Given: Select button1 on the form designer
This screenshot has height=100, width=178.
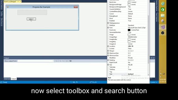Looking at the screenshot, I should click(31, 19).
